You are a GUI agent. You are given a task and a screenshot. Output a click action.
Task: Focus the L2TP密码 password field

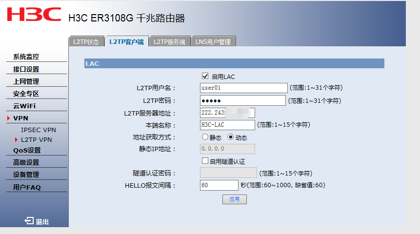[x=242, y=100]
